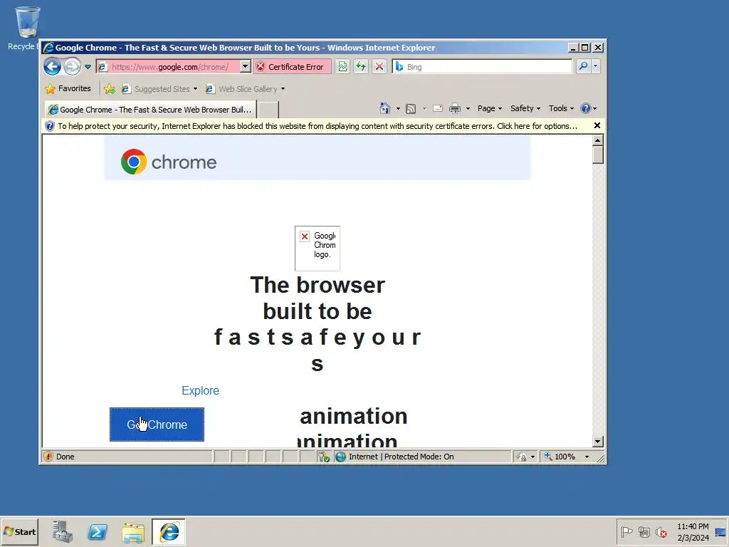
Task: Click the status bar privacy lock icon
Action: [x=522, y=457]
